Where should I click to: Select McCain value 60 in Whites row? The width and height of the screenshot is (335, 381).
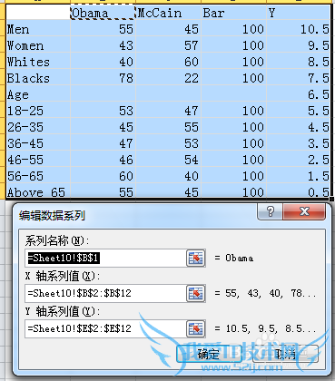169,62
